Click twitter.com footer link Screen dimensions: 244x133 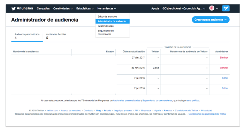(52, 111)
